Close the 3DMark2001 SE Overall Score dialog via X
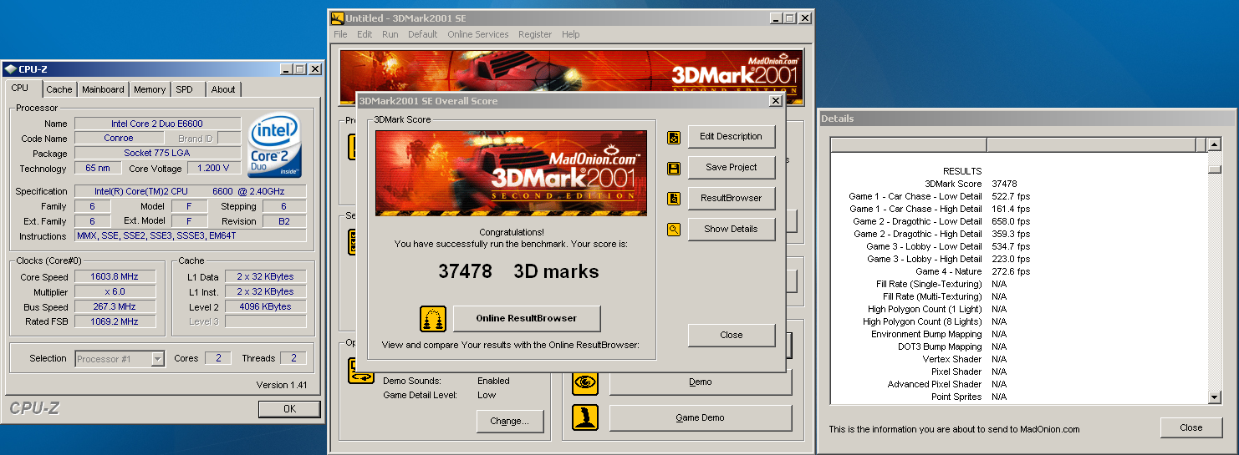1239x455 pixels. (x=776, y=101)
